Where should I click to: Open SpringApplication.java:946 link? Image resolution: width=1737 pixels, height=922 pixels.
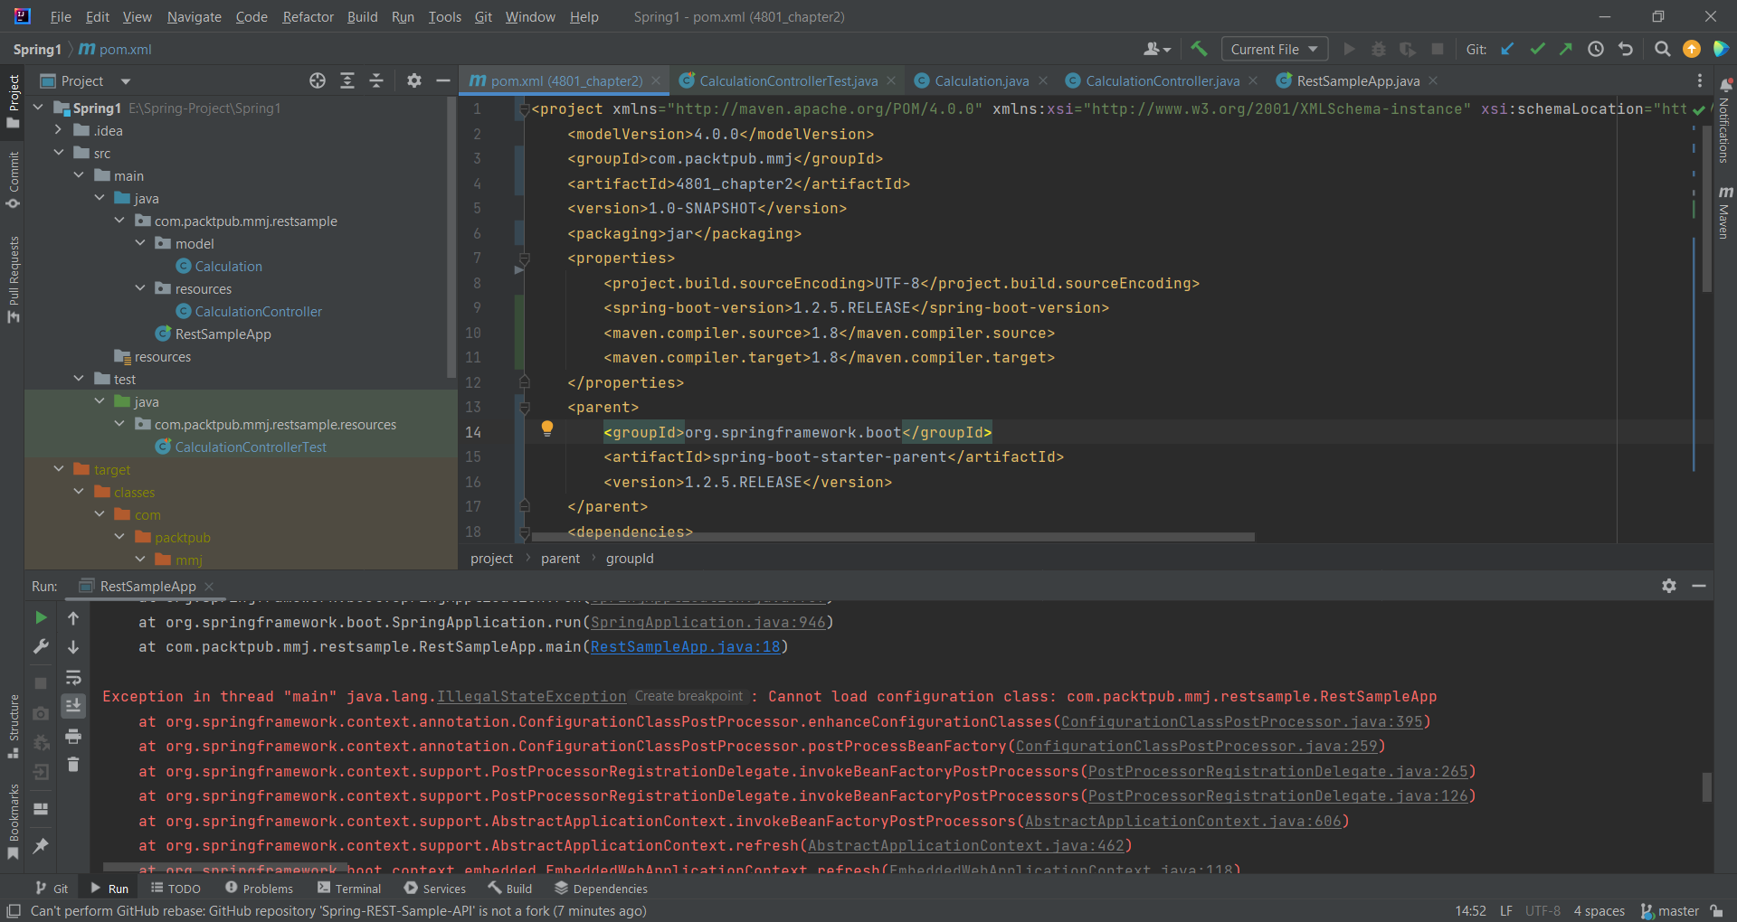click(x=708, y=622)
